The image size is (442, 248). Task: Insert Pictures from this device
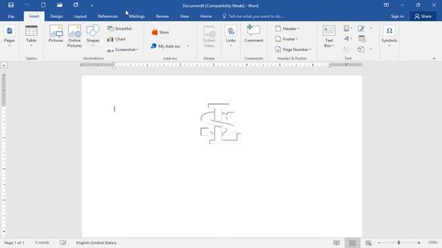pos(56,34)
